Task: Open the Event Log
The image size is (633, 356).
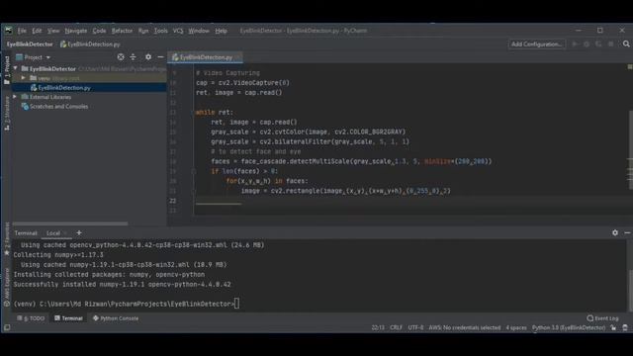Action: [x=602, y=318]
